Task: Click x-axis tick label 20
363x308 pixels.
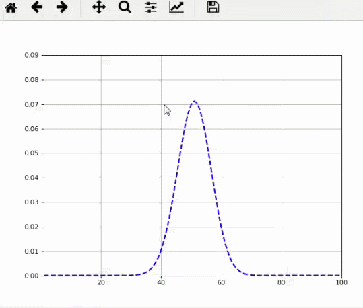Action: tap(101, 282)
